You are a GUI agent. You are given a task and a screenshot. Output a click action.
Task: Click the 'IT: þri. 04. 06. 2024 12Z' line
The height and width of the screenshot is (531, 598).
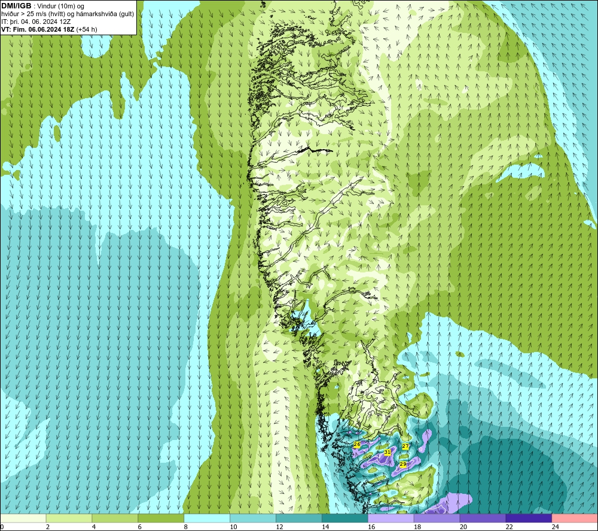tap(36, 22)
